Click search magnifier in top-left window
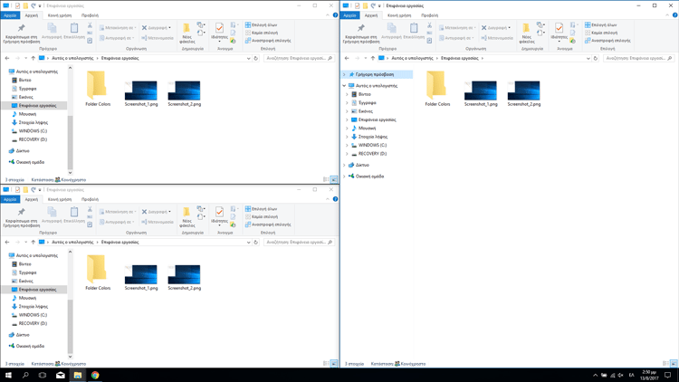This screenshot has width=679, height=382. point(330,58)
